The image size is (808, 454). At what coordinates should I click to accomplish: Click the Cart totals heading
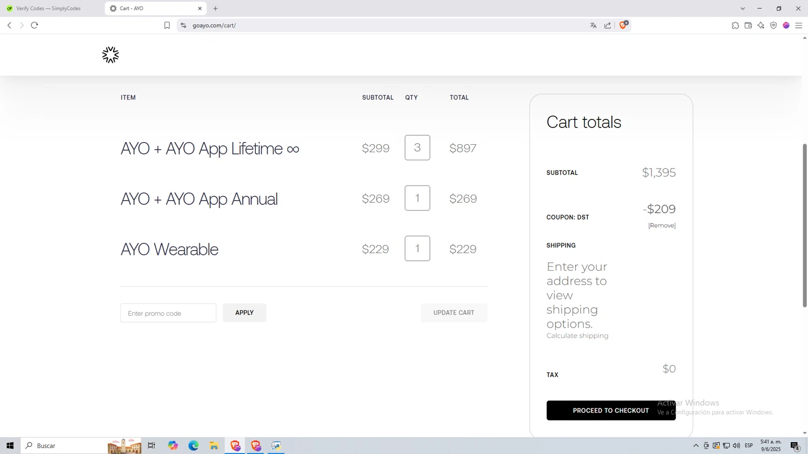tap(584, 122)
